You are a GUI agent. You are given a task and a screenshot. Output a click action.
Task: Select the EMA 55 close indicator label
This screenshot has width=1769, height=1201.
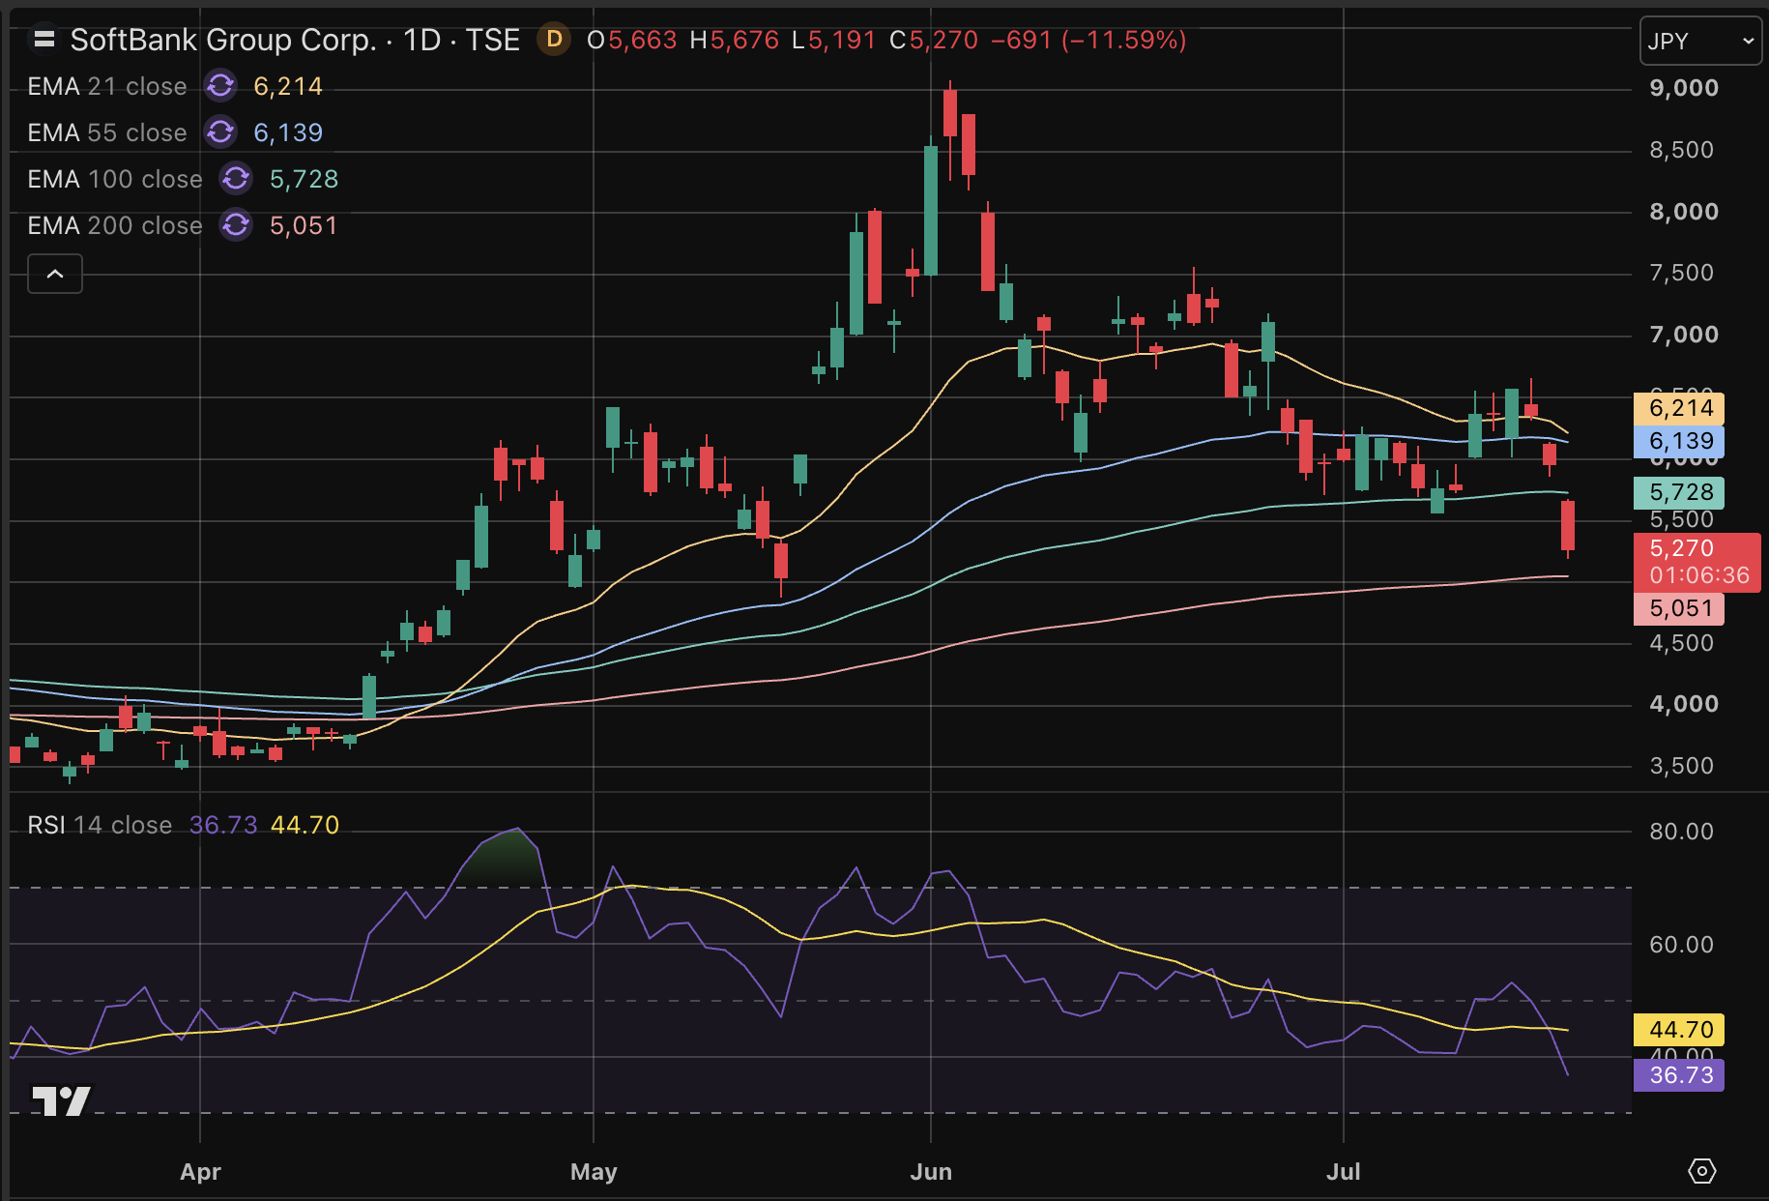[x=107, y=132]
